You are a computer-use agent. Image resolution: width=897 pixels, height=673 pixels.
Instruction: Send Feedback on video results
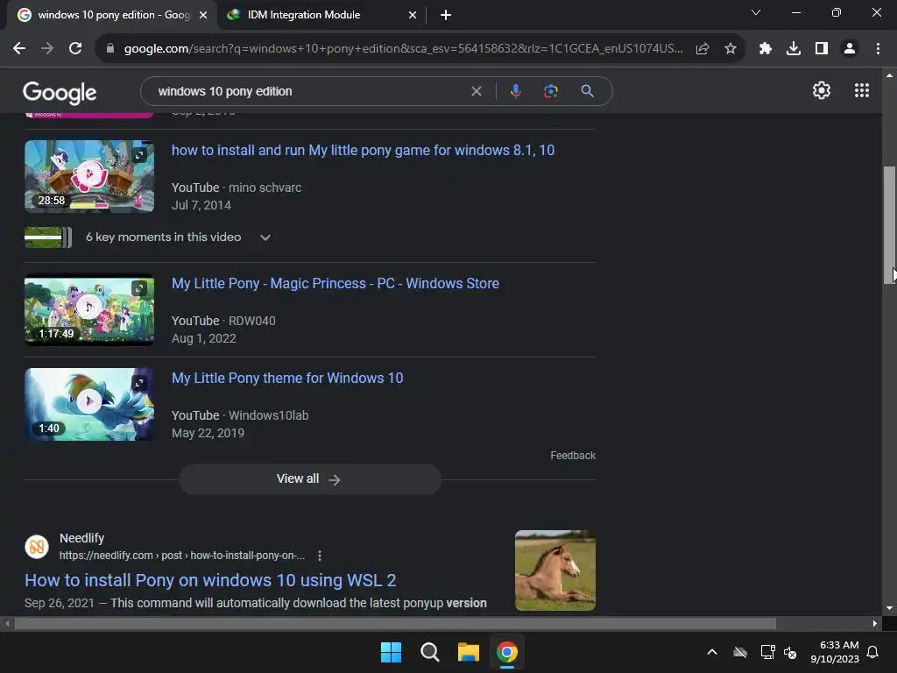[x=573, y=456]
